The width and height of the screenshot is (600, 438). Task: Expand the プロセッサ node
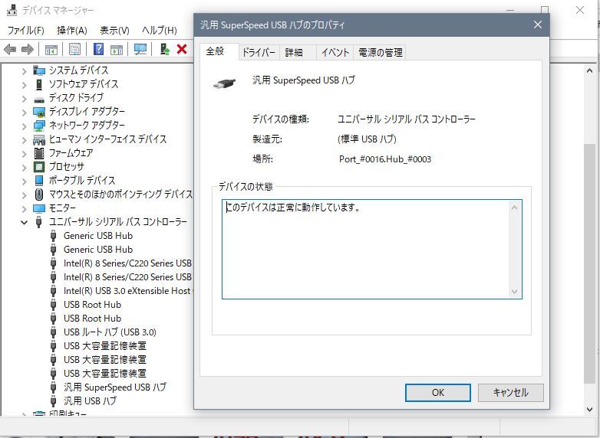point(24,167)
